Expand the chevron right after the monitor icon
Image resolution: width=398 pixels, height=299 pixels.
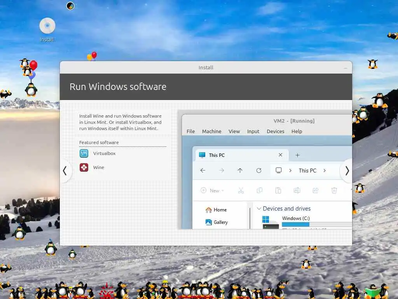[290, 171]
